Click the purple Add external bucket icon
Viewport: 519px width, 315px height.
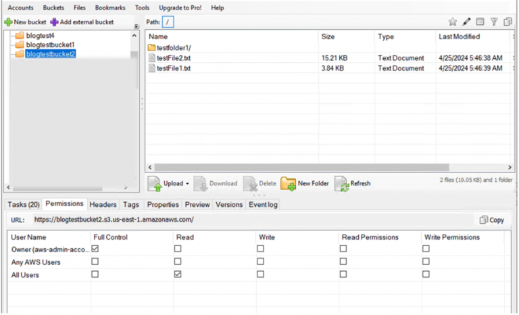coord(55,22)
